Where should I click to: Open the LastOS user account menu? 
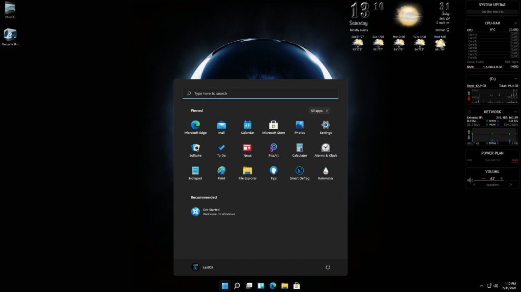tap(202, 267)
